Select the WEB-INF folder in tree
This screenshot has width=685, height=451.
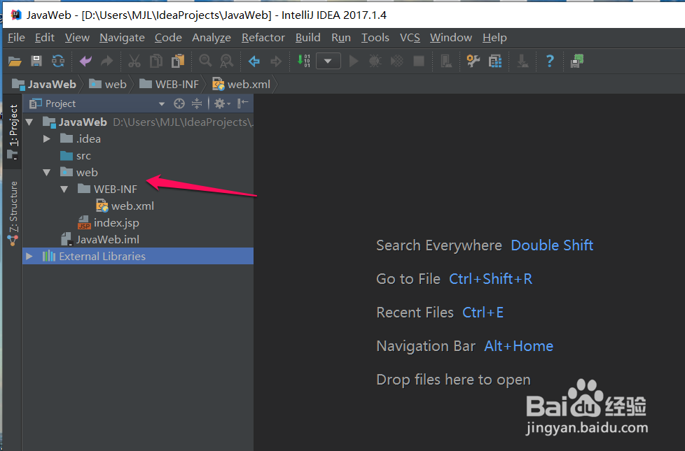tap(116, 189)
